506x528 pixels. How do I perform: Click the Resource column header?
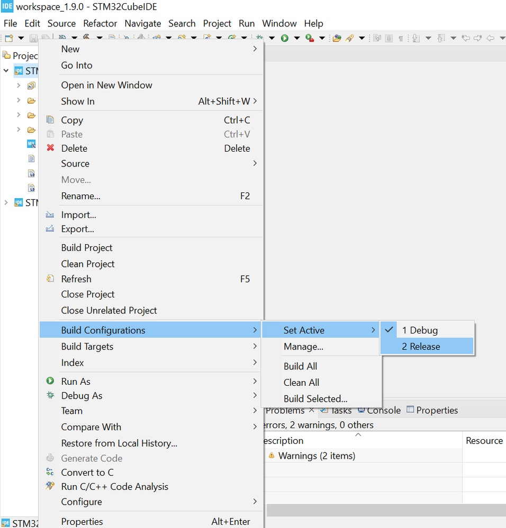pos(484,440)
